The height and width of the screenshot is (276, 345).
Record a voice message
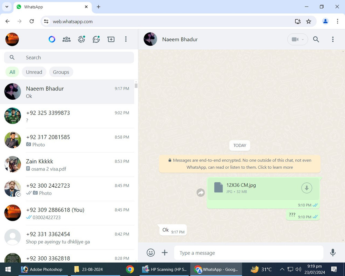333,253
